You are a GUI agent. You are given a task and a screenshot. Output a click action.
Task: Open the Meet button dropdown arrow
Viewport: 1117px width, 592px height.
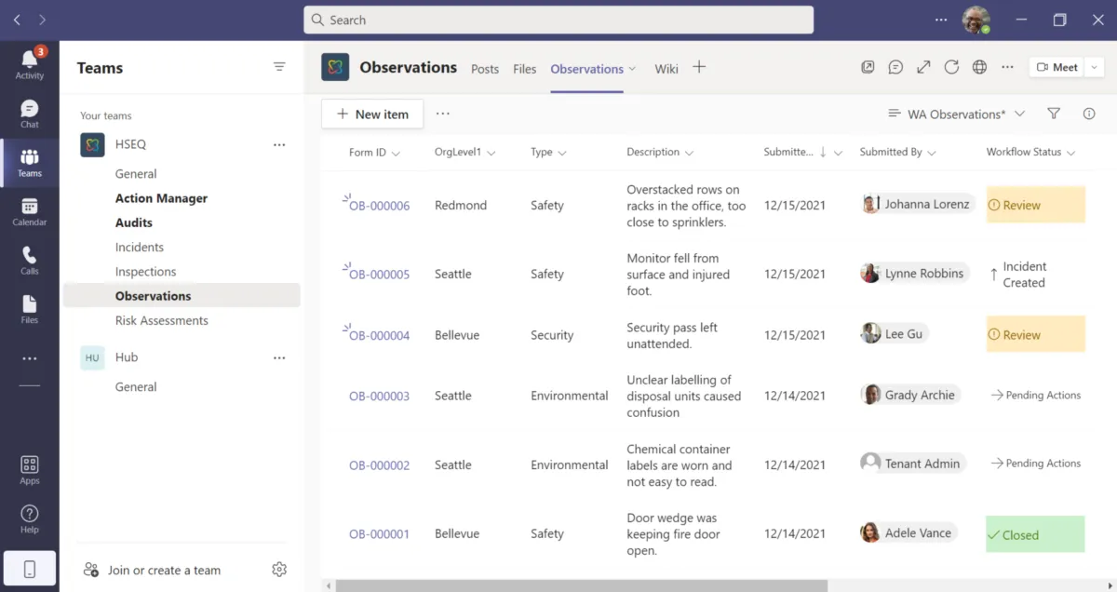click(x=1094, y=67)
